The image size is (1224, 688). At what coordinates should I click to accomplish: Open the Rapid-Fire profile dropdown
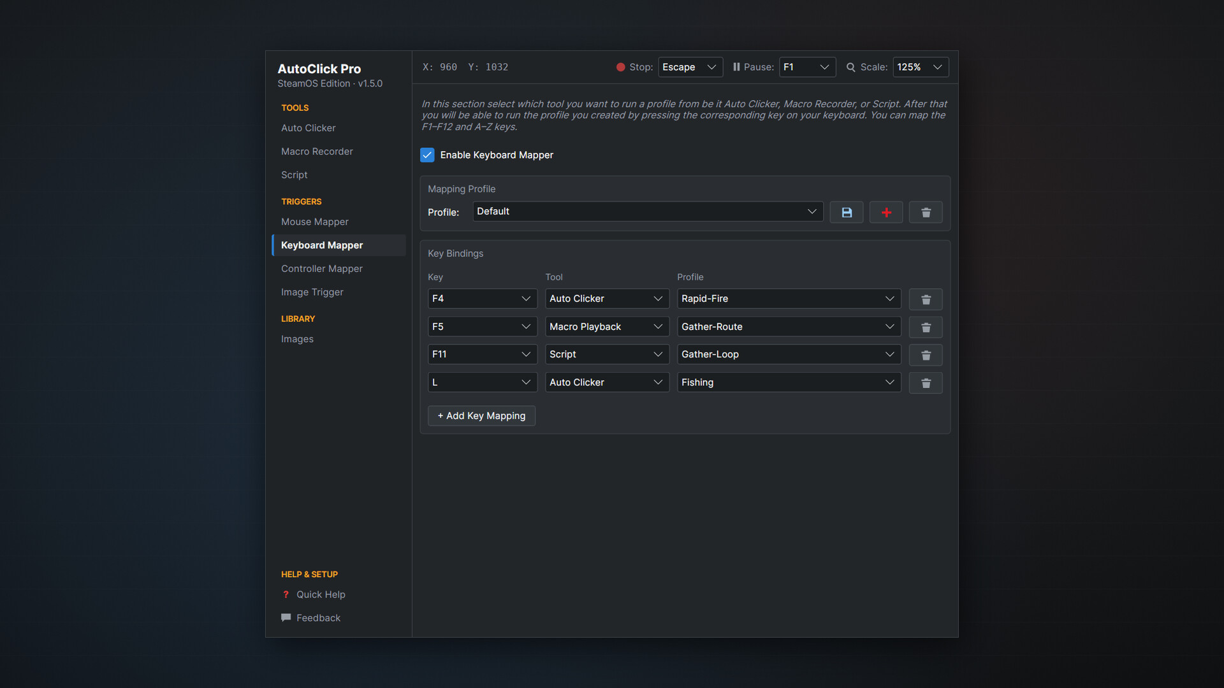(x=789, y=299)
